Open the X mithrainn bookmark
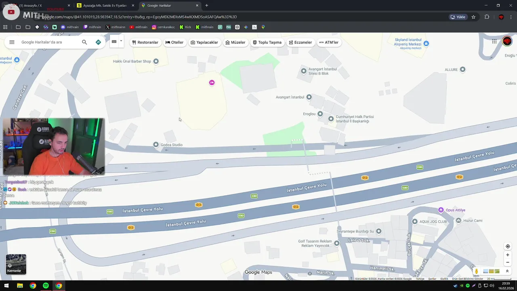Viewport: 517px width, 291px height. coord(116,27)
